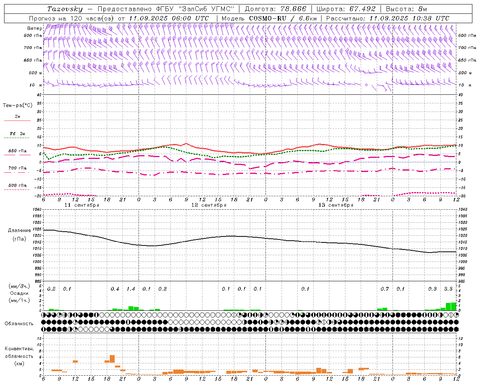
Task: Click the date label 13 сентября
Action: click(336, 205)
